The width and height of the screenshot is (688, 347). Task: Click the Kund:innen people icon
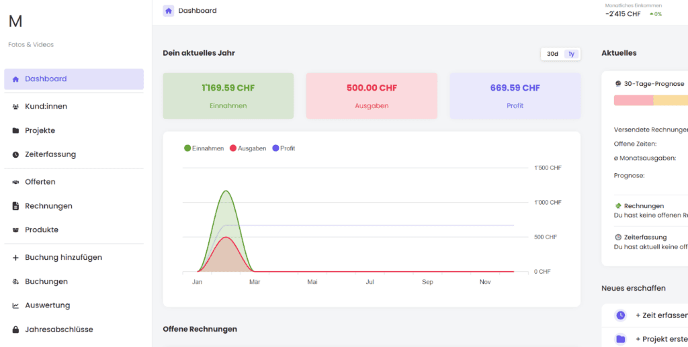coord(15,106)
